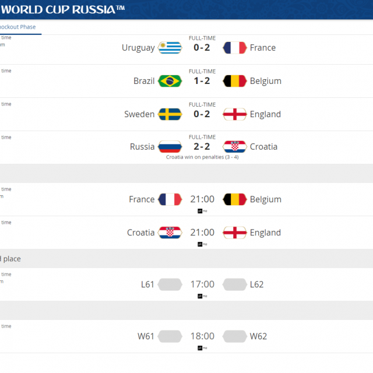The width and height of the screenshot is (373, 373).
Task: Click the Brazil flag icon
Action: (x=170, y=81)
